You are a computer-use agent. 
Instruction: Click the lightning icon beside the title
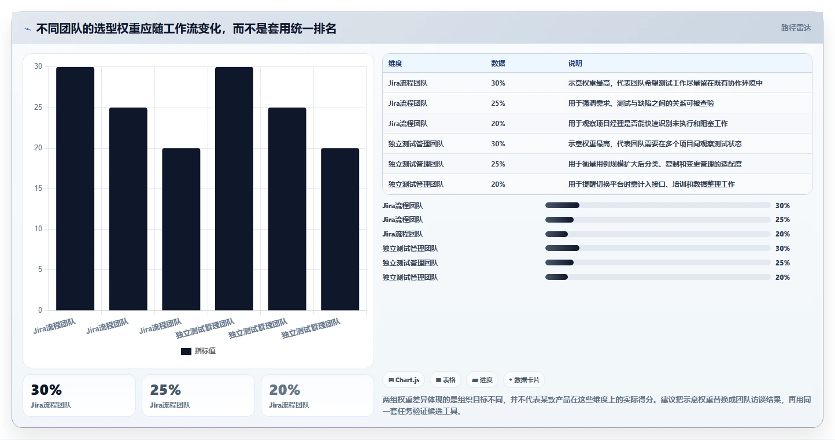(27, 29)
